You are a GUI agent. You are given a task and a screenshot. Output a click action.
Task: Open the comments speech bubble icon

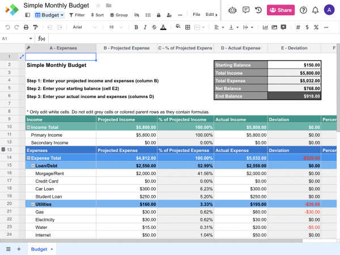click(246, 10)
